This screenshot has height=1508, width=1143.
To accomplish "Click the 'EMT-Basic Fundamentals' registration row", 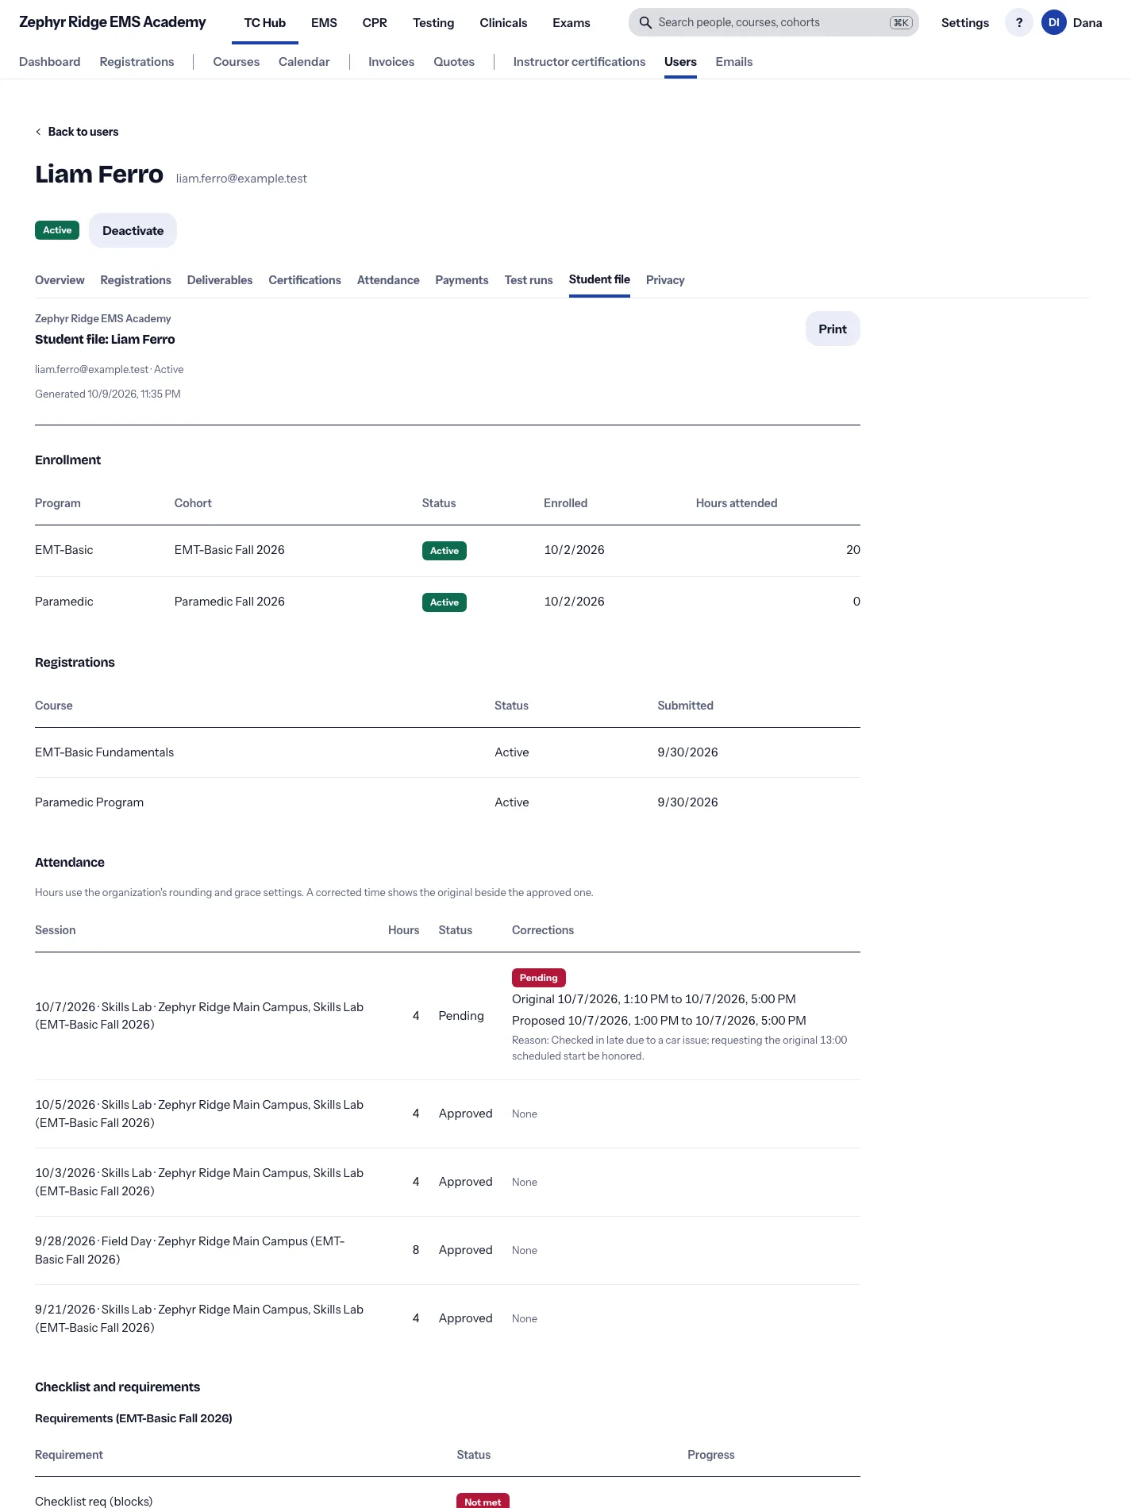I will [448, 752].
